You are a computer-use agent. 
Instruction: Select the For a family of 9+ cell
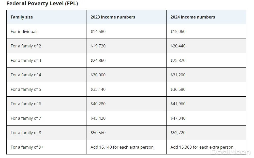pos(27,147)
